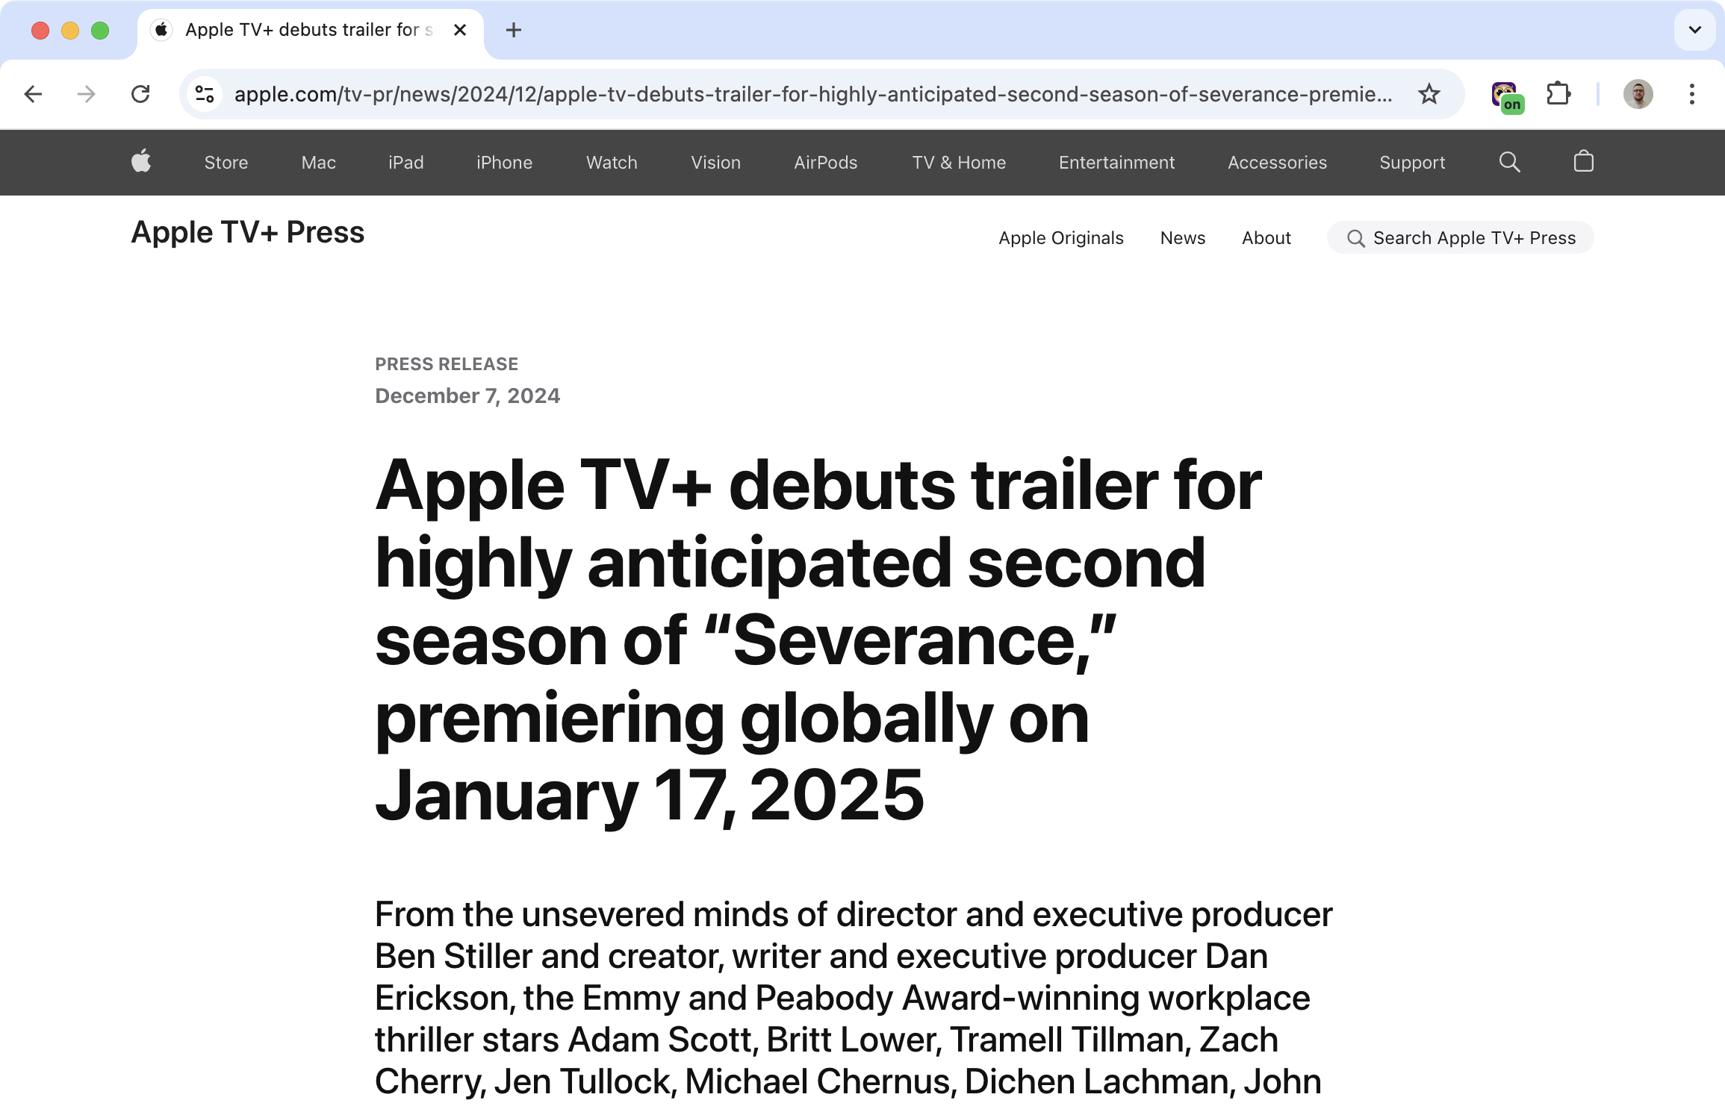This screenshot has width=1725, height=1109.
Task: Close the Apple TV+ trailer tab
Action: (x=460, y=30)
